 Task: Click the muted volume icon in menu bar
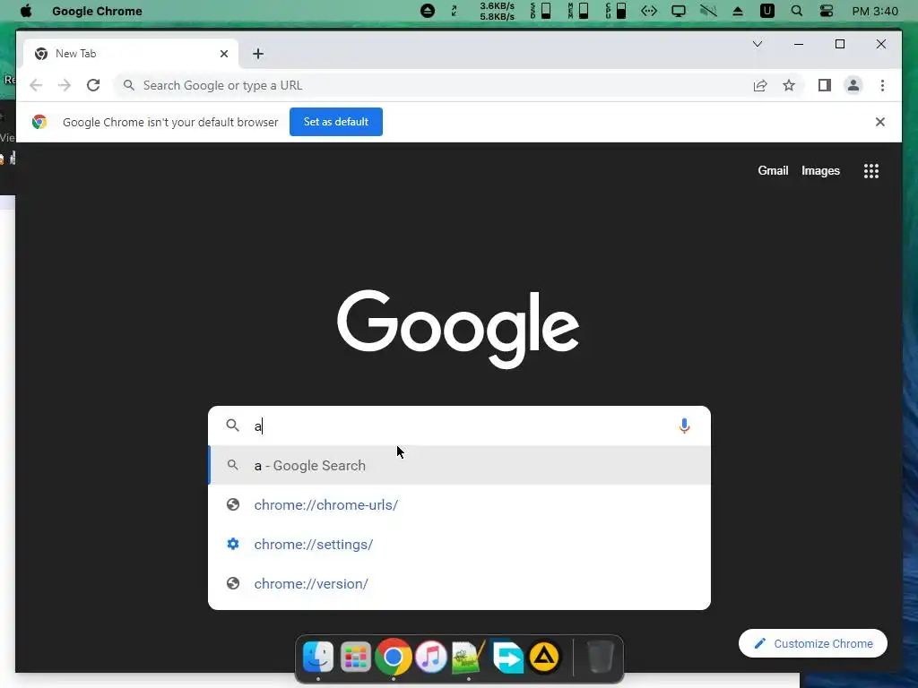click(708, 11)
